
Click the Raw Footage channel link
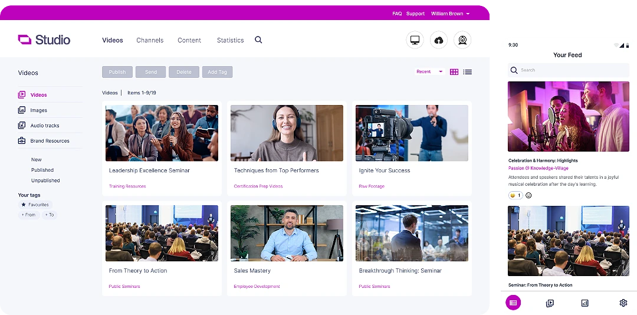click(x=372, y=186)
